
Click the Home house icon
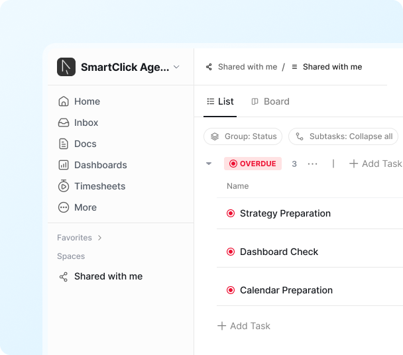pyautogui.click(x=64, y=101)
